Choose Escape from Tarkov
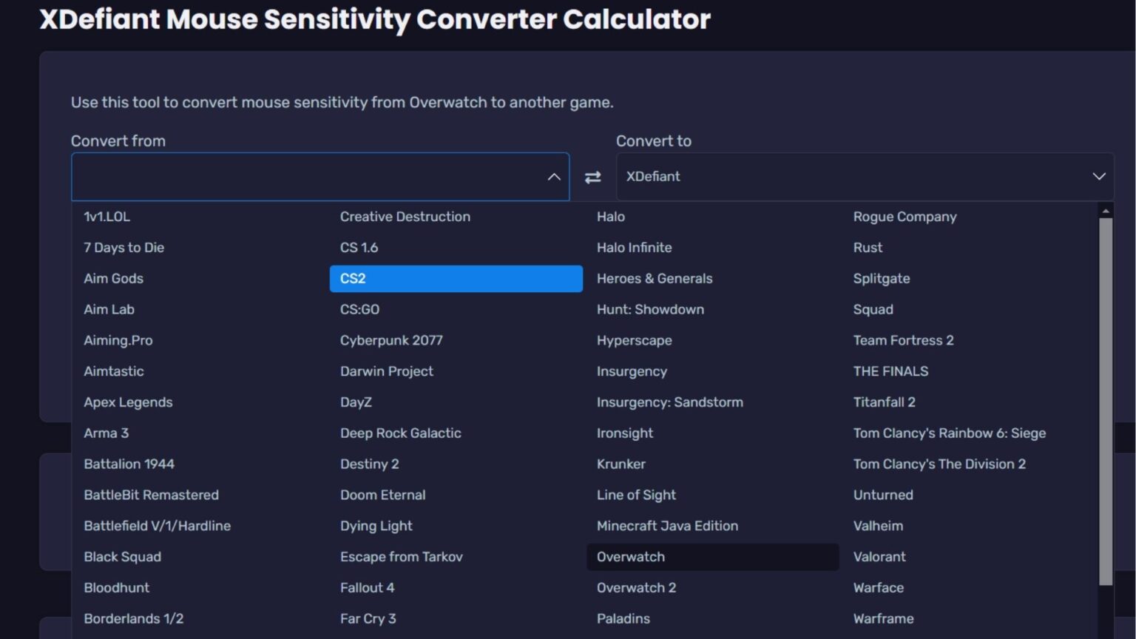Screen dimensions: 1136x639 [x=402, y=557]
